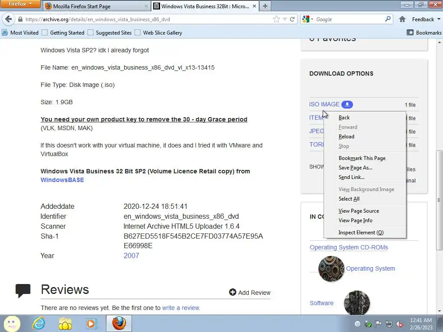Viewport: 443px width, 332px height.
Task: Open the Suggested Sites bookmark
Action: pos(109,33)
